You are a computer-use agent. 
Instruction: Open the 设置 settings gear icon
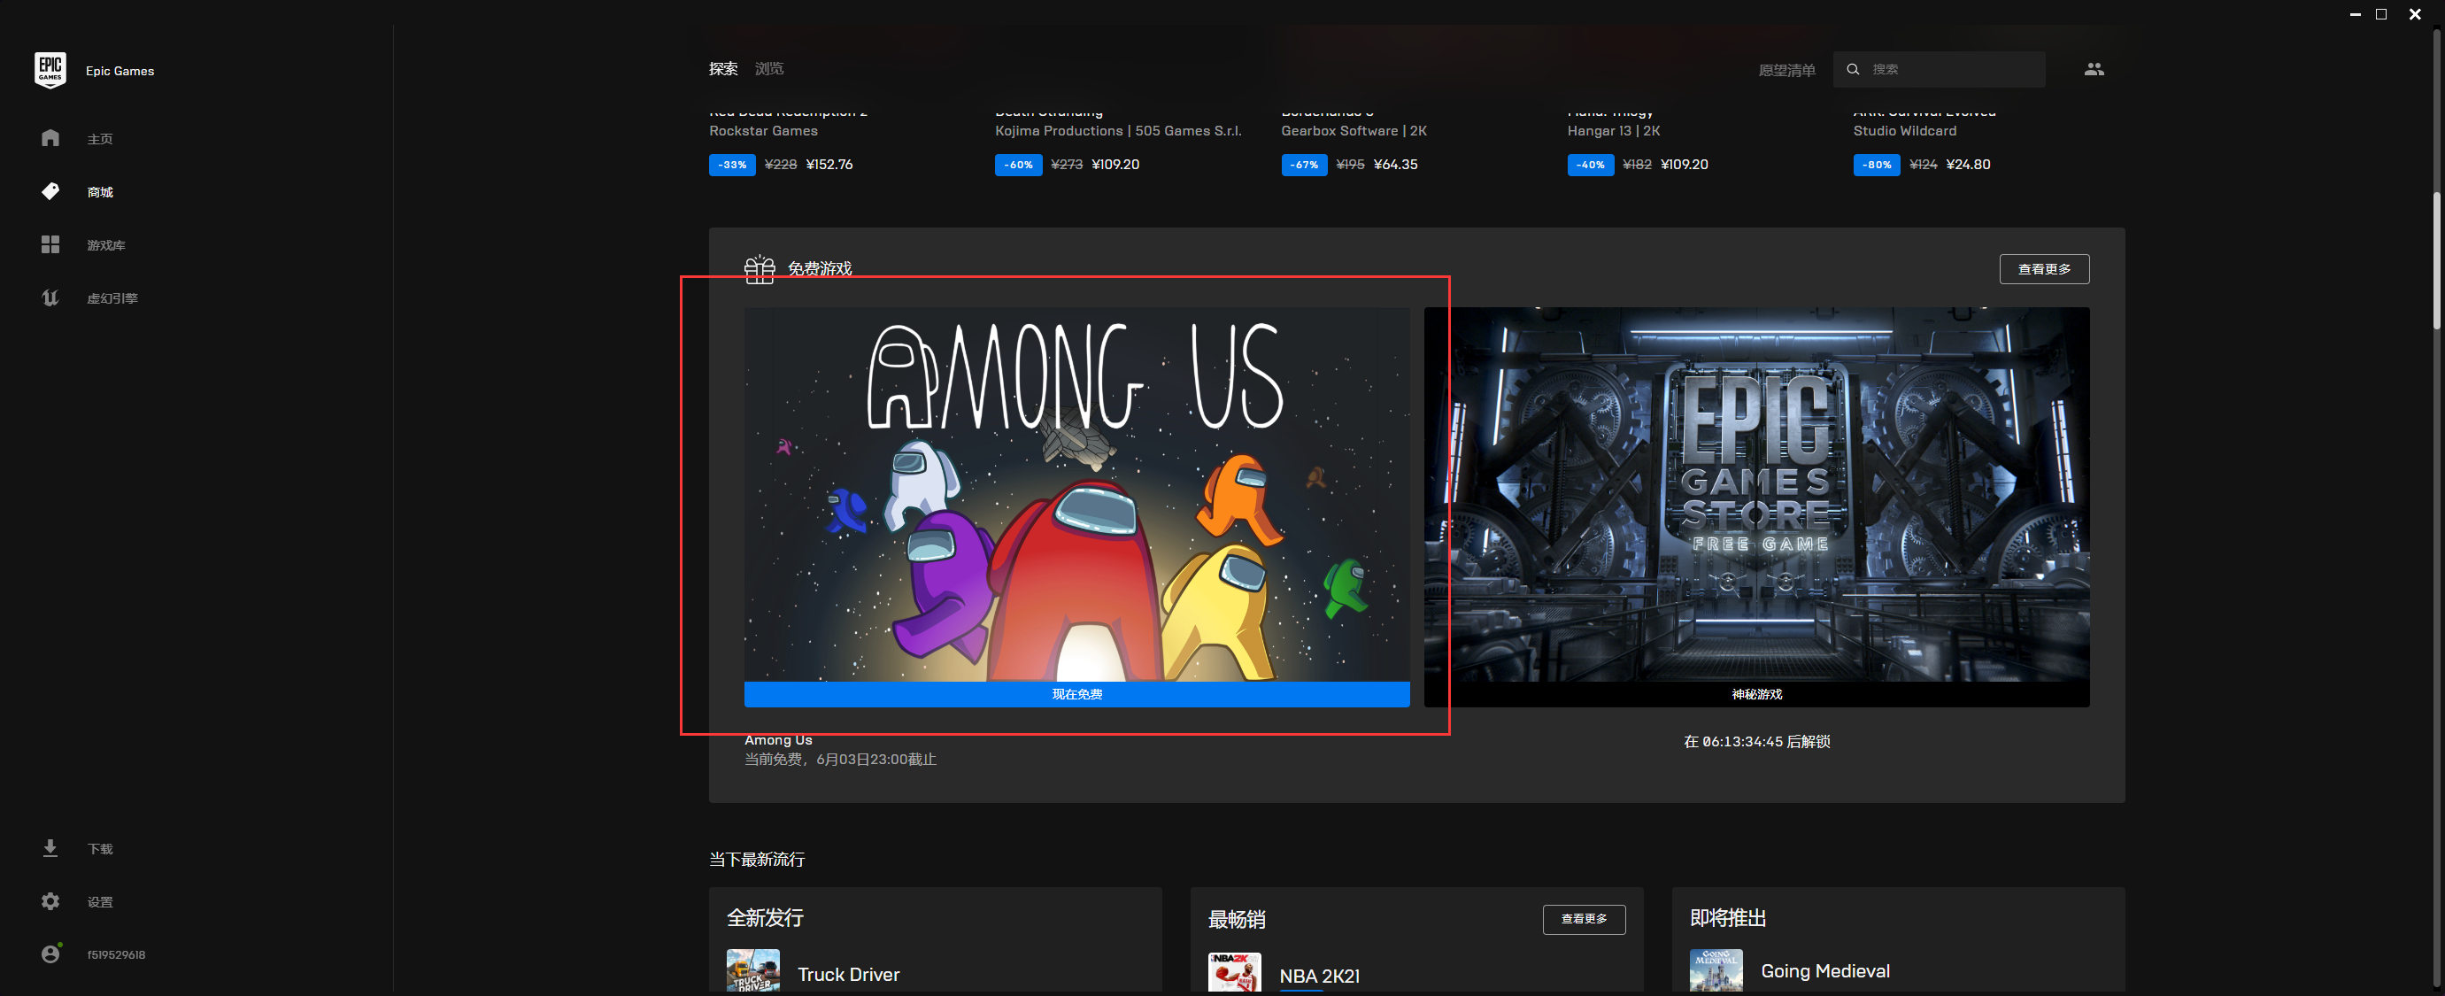coord(50,901)
